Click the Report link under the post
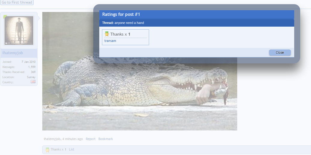Image resolution: width=311 pixels, height=155 pixels. pyautogui.click(x=91, y=139)
